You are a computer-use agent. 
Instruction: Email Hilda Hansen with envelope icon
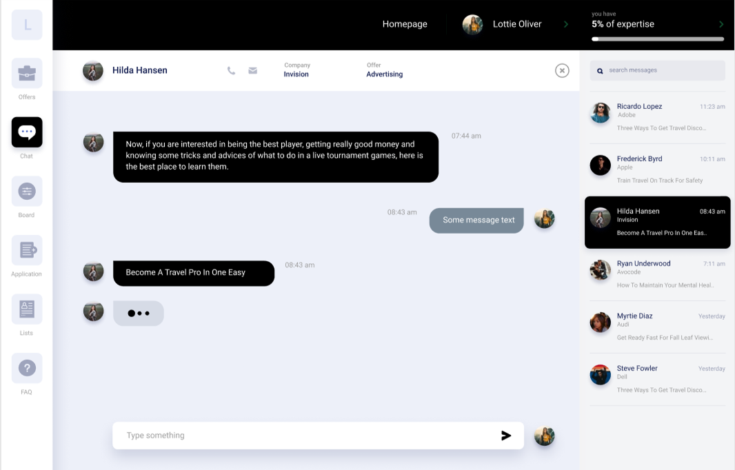tap(252, 70)
